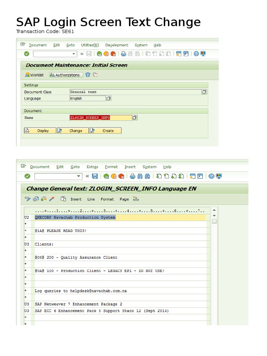Click Print icon in Initial Screen toolbar

pyautogui.click(x=123, y=54)
